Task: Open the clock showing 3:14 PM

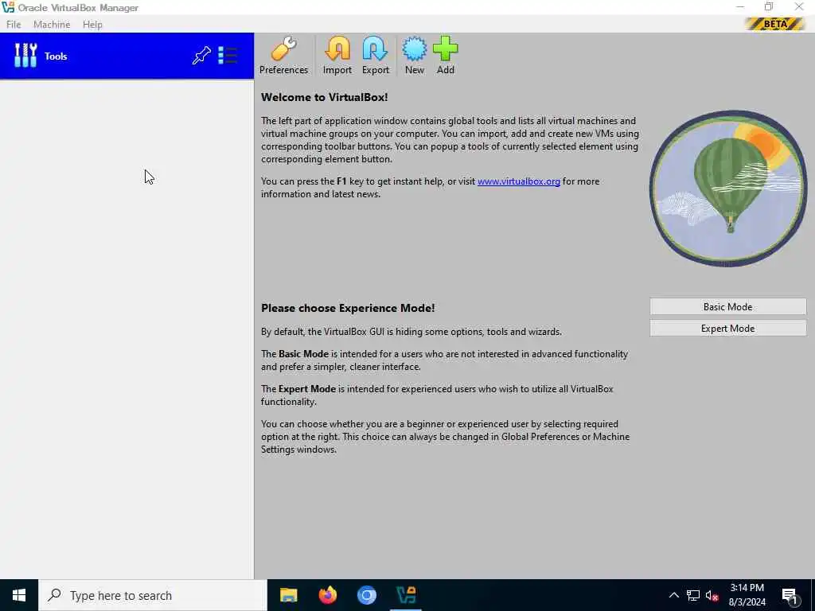Action: [747, 595]
